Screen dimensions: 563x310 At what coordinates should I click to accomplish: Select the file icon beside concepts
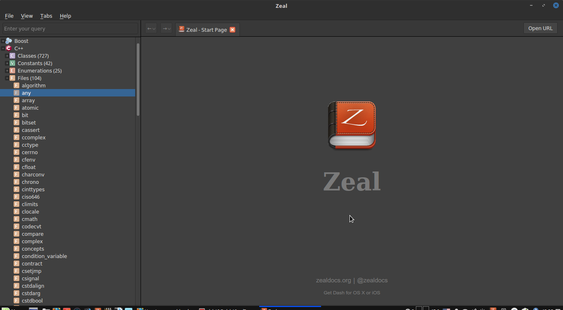tap(16, 249)
